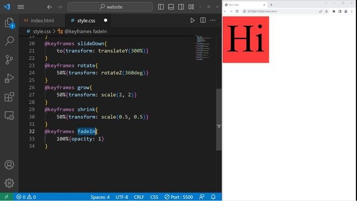Click the opacity property on line 33
The width and height of the screenshot is (357, 201).
pos(82,139)
